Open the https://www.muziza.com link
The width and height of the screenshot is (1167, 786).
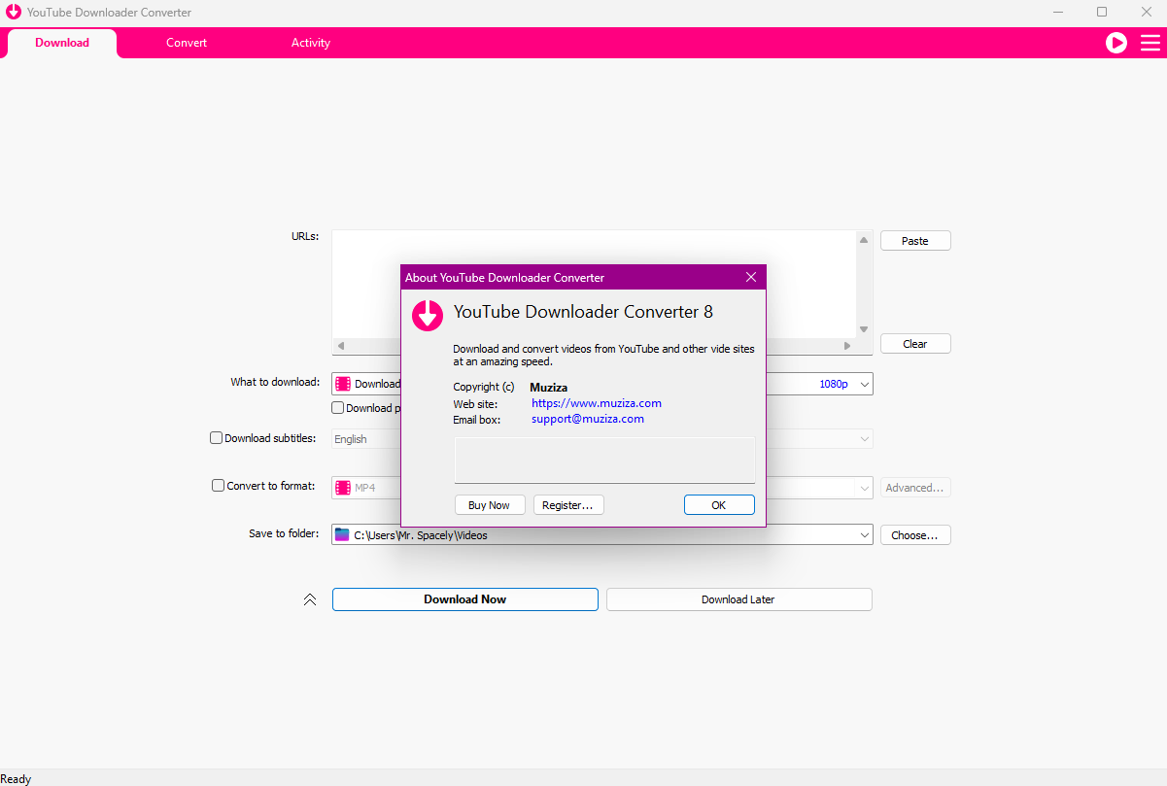pyautogui.click(x=597, y=403)
